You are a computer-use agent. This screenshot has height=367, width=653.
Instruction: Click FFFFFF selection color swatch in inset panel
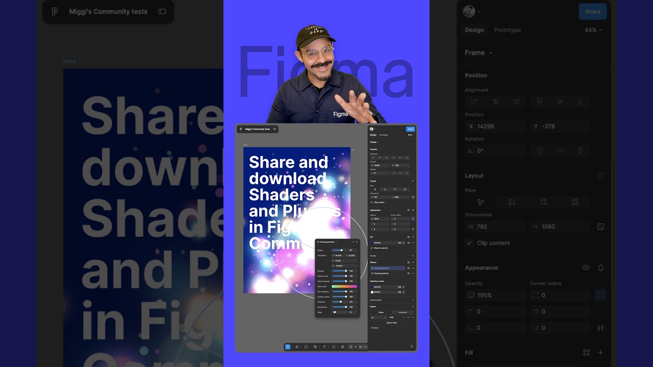tap(372, 292)
